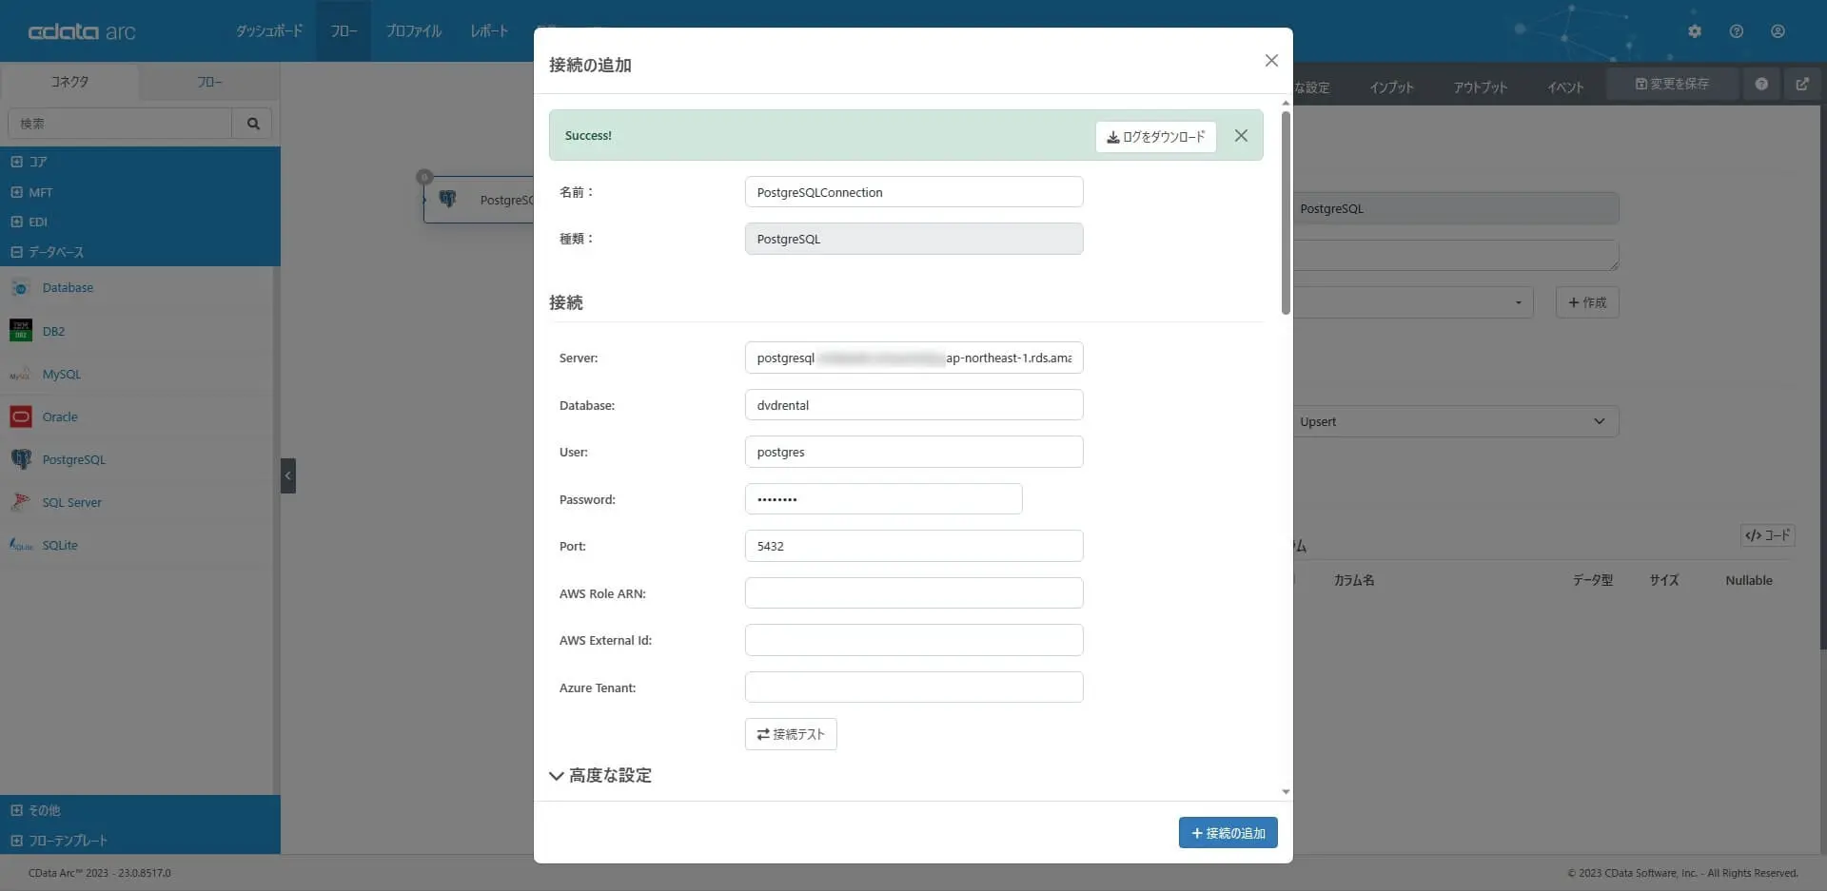Select the SQL Server connector icon
This screenshot has width=1827, height=891.
[21, 502]
